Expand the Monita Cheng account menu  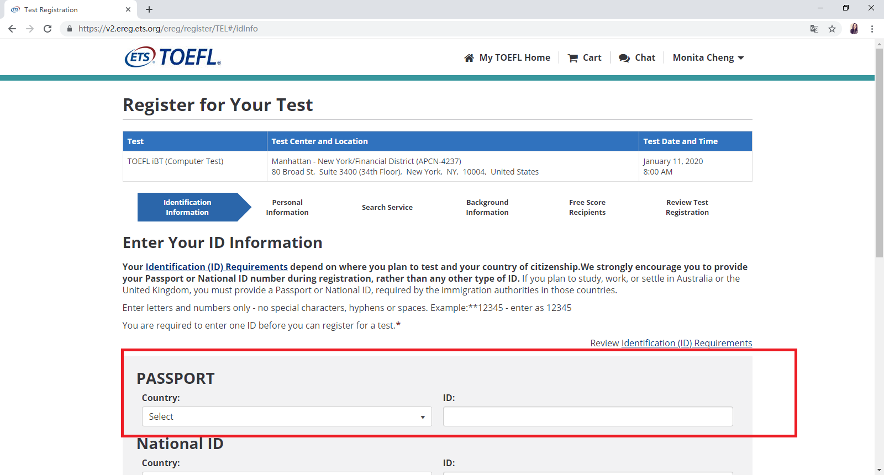click(708, 57)
